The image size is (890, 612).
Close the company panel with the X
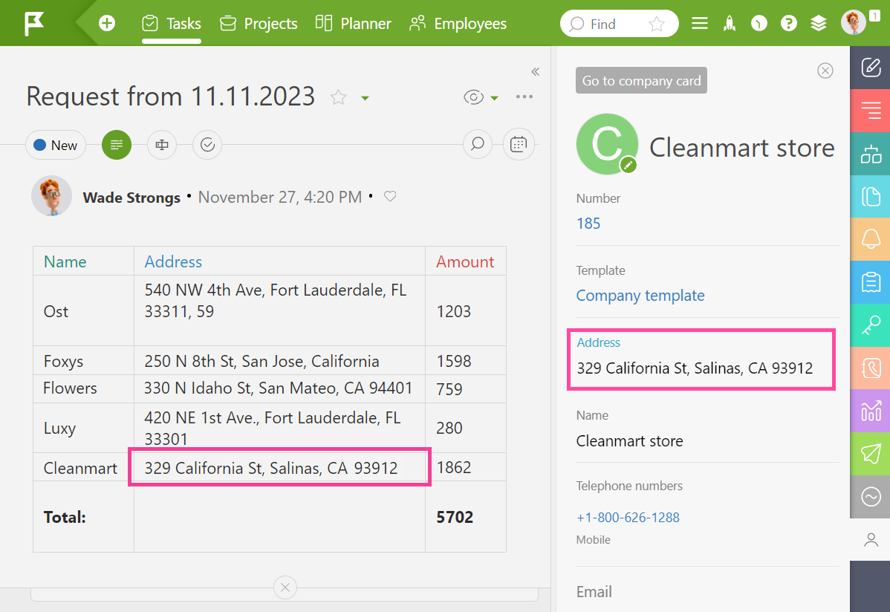point(825,71)
